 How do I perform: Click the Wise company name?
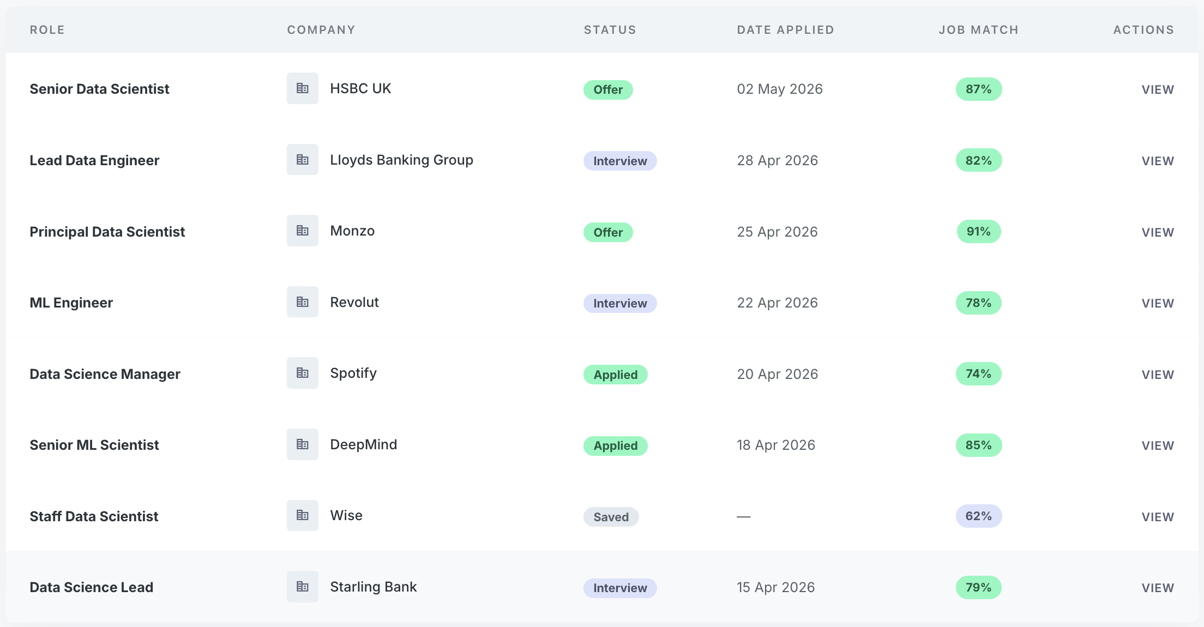click(x=346, y=515)
